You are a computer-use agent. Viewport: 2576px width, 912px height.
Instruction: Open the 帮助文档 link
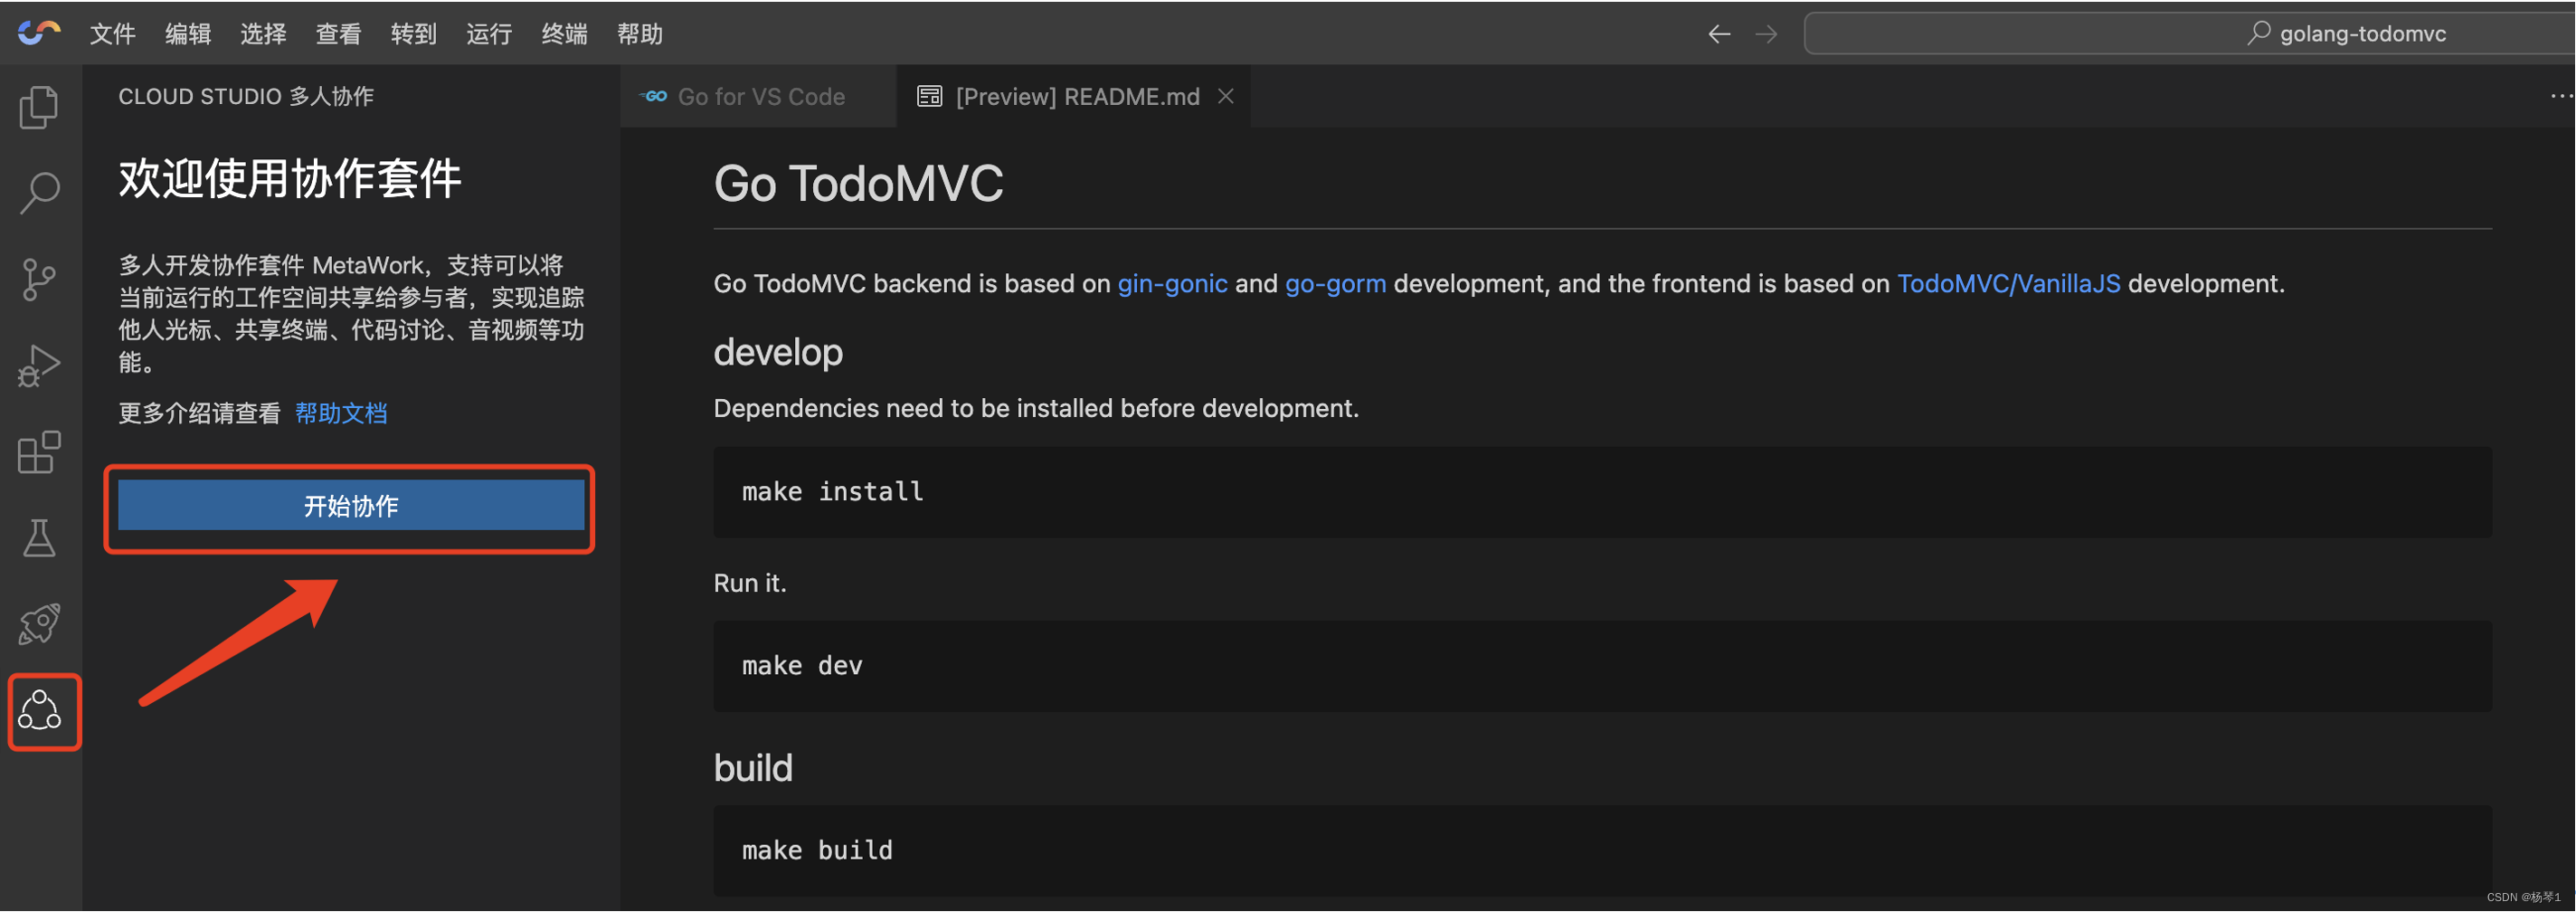tap(341, 413)
